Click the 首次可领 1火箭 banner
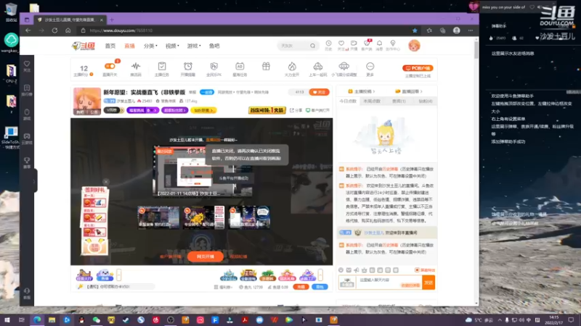Viewport: 581px width, 326px height. (x=267, y=110)
